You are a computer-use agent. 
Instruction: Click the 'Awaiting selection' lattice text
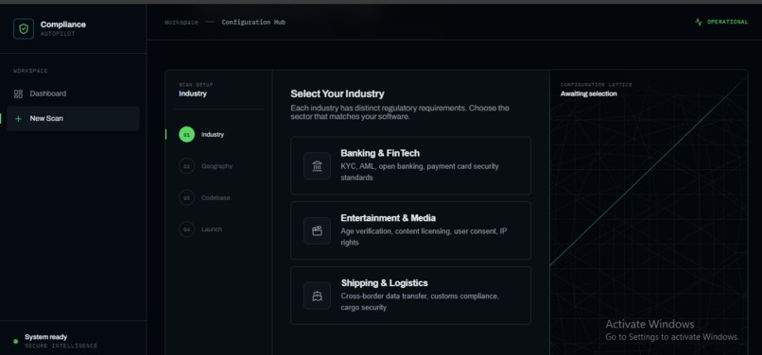588,93
